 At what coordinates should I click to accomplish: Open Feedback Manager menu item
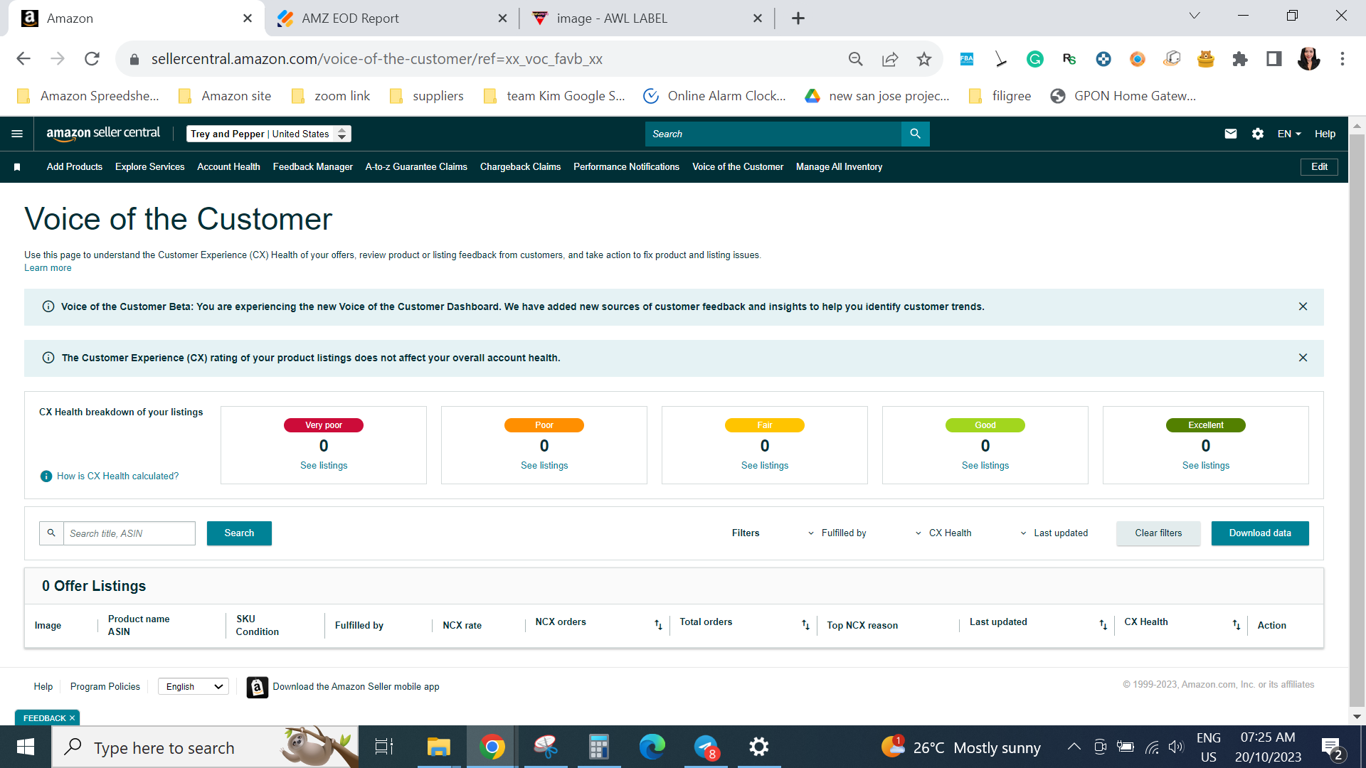pyautogui.click(x=313, y=167)
